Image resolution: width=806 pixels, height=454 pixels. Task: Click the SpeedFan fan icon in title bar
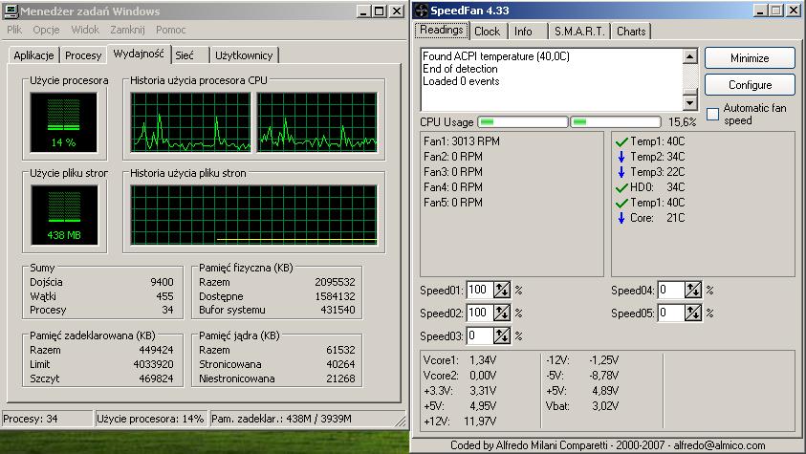point(422,11)
